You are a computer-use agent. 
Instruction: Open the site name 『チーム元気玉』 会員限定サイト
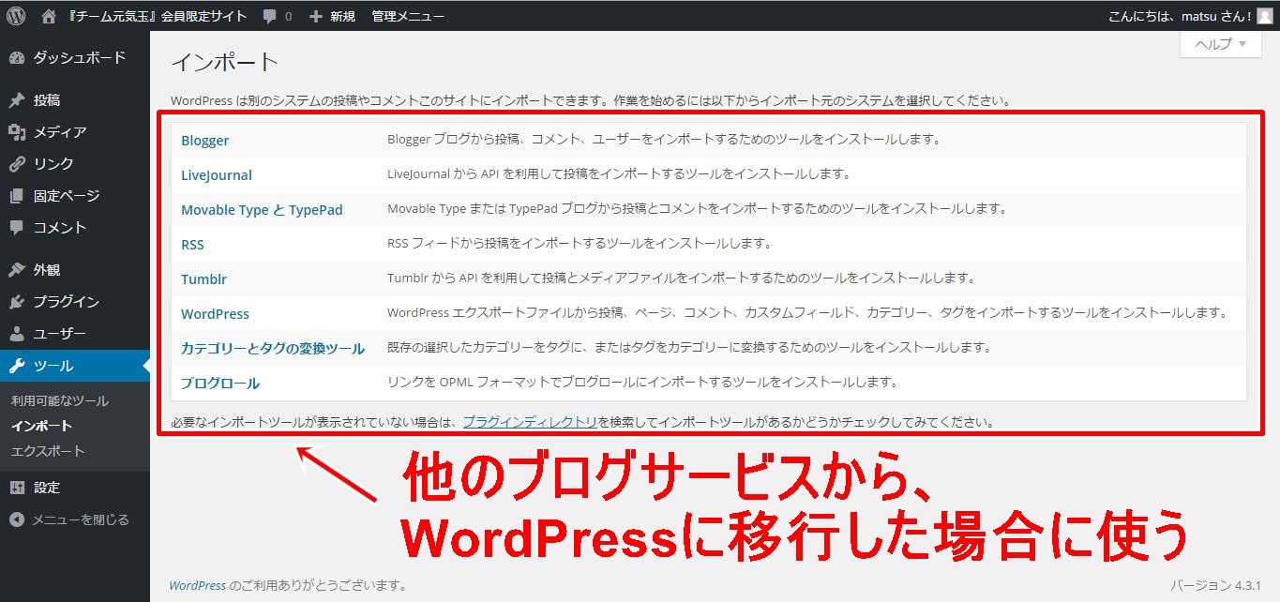156,16
